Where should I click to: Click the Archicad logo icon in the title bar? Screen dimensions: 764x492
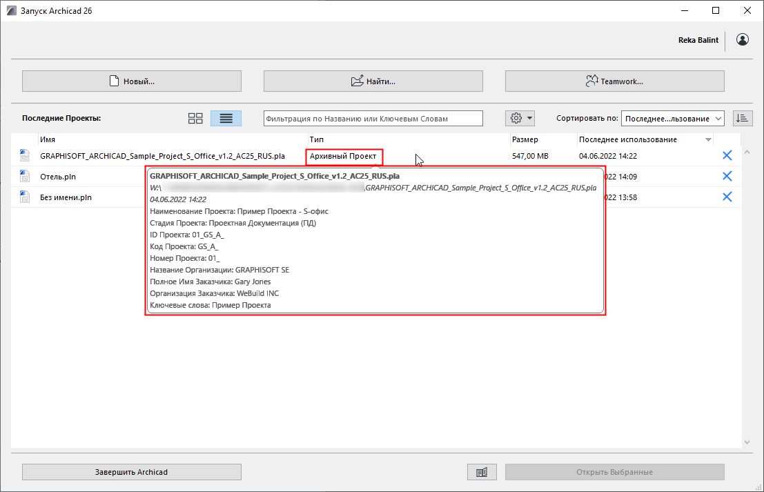point(11,11)
